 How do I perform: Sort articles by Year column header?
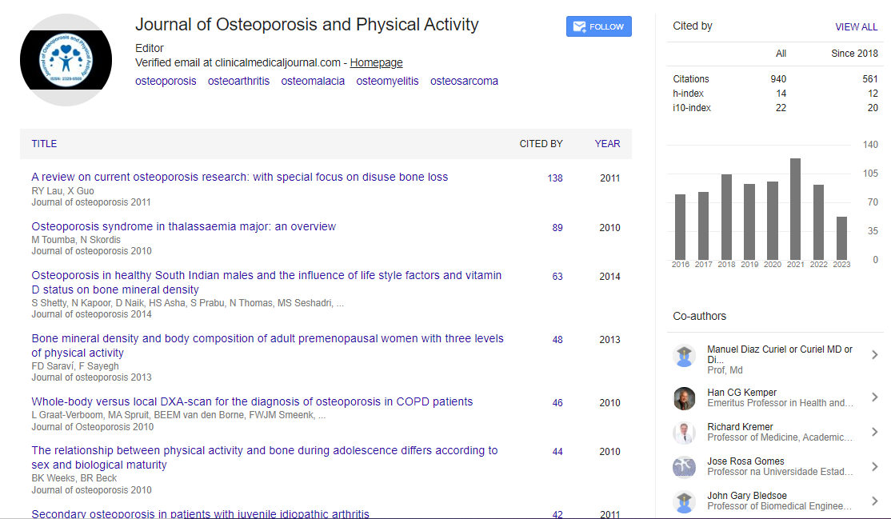click(607, 144)
